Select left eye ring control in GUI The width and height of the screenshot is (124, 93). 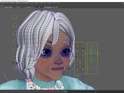(90, 51)
